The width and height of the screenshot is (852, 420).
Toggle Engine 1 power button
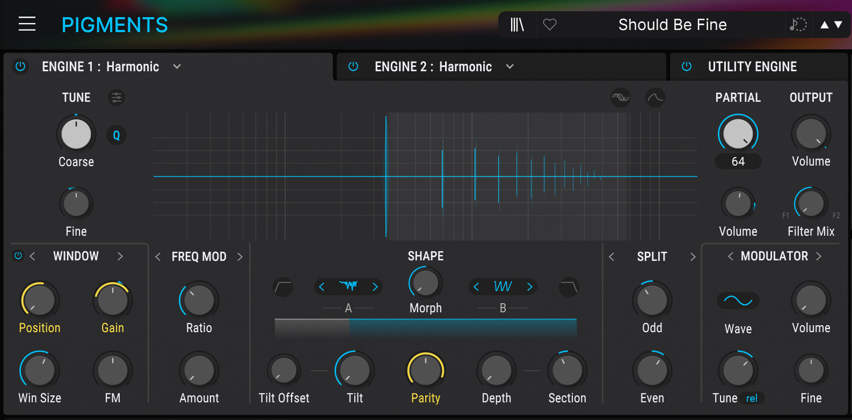tap(20, 66)
